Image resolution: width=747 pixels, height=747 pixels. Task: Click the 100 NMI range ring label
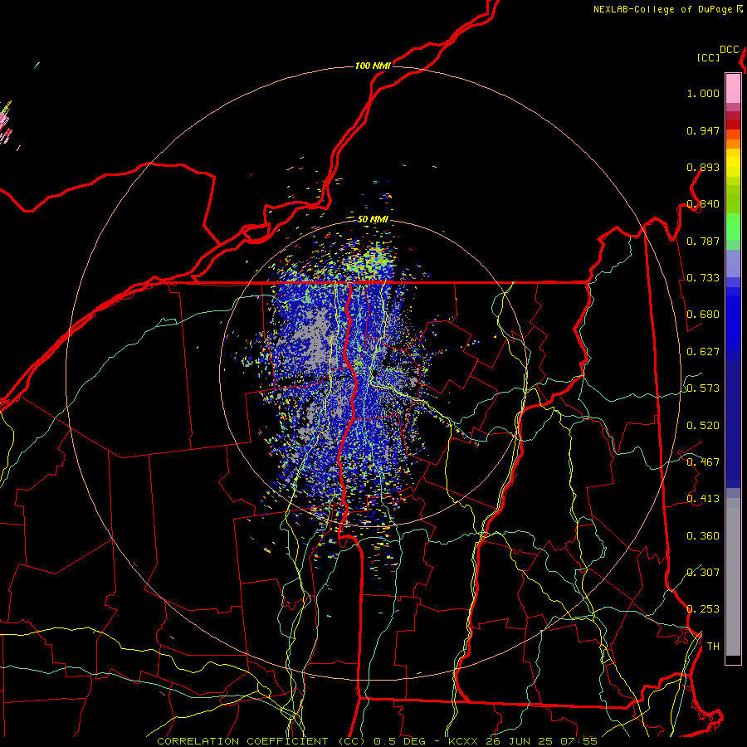(x=373, y=66)
